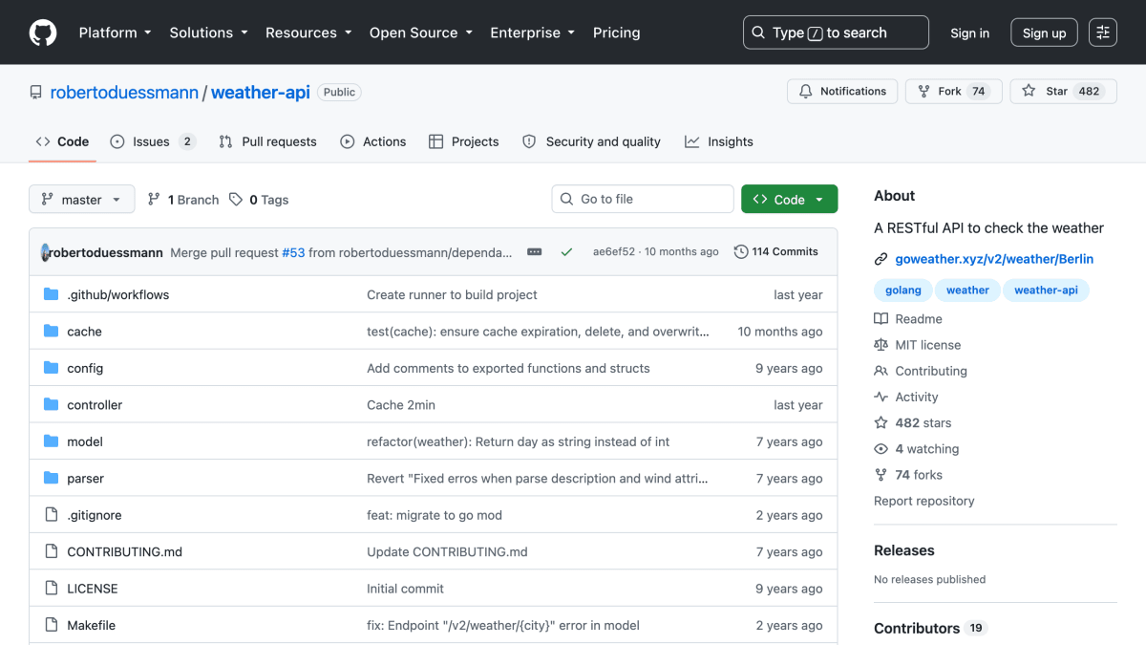
Task: Open the Contributors 19 link
Action: point(930,628)
